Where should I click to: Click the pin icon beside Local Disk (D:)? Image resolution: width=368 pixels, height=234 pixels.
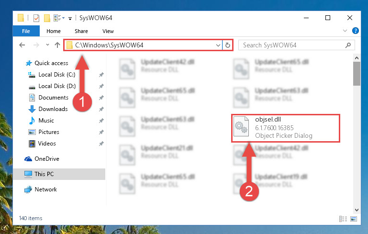click(101, 86)
